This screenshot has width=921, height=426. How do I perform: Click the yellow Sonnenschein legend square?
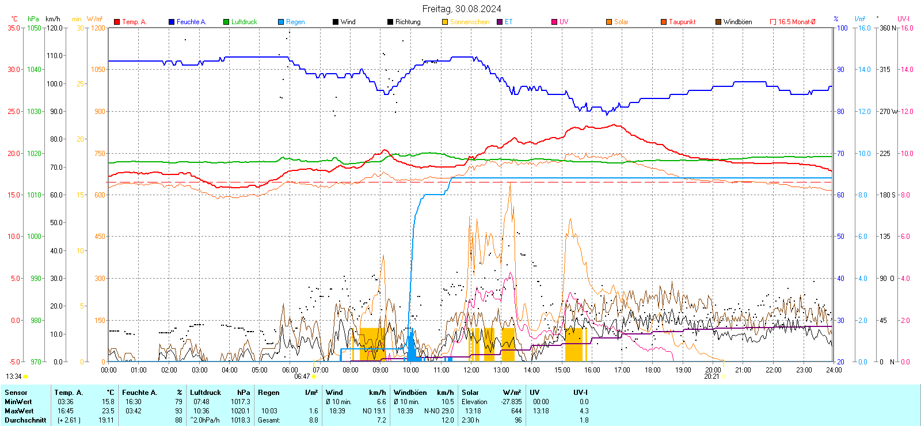point(445,22)
